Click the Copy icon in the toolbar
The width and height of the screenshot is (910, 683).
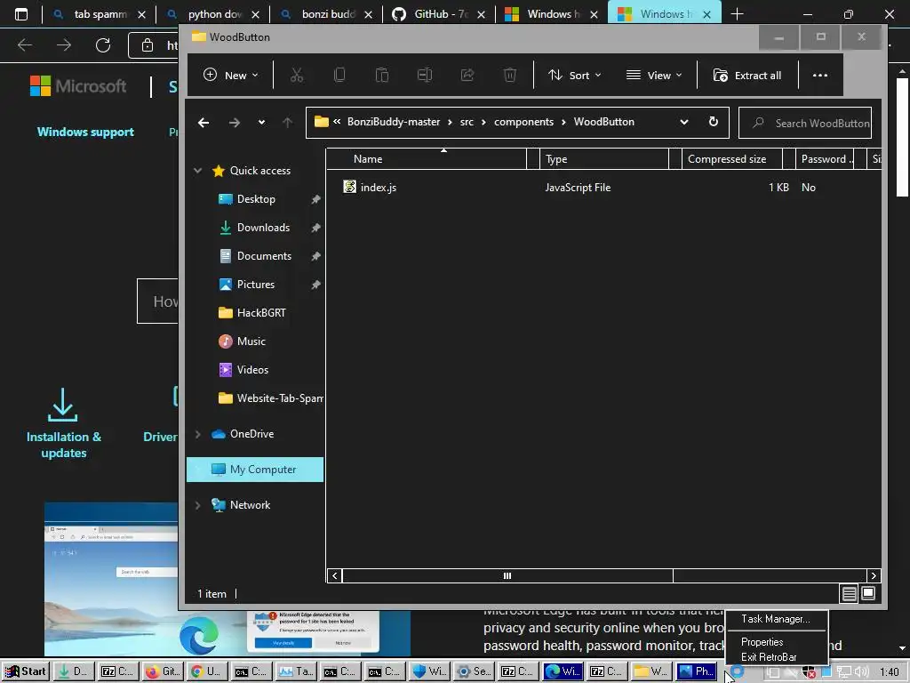339,75
